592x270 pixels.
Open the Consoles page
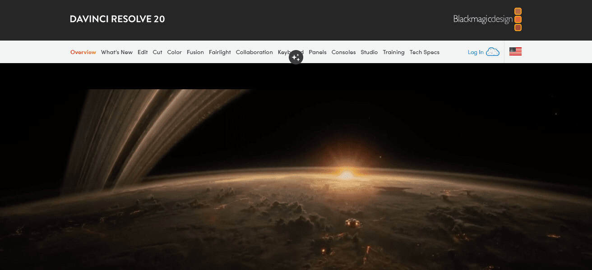[343, 52]
